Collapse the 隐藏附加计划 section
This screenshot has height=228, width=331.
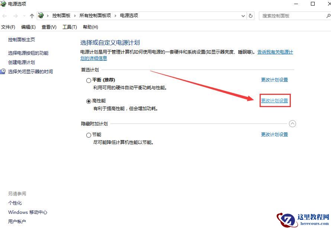(x=293, y=123)
